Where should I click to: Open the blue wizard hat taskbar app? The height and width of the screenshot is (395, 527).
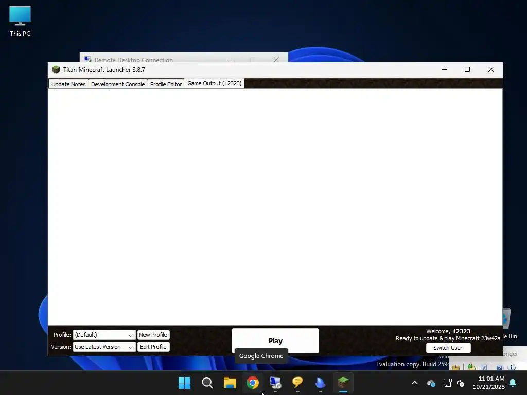point(320,383)
